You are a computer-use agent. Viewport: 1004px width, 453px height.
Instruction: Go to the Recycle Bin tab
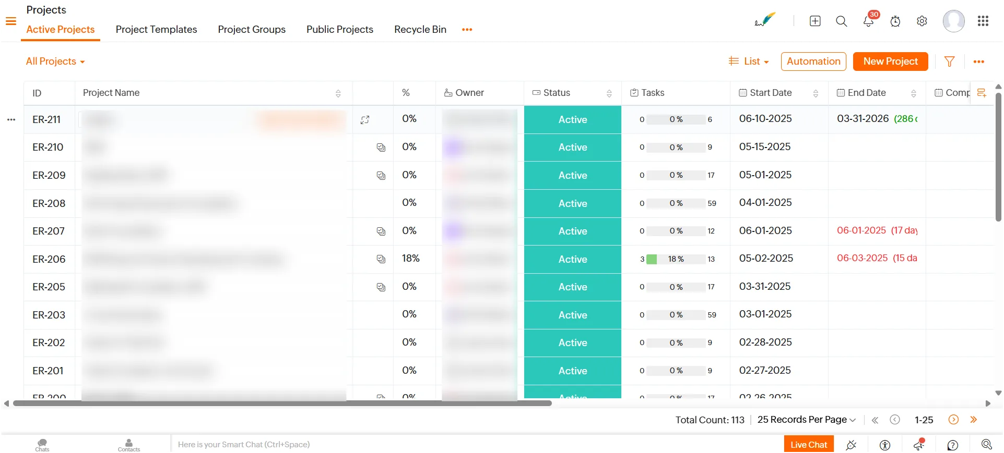420,30
